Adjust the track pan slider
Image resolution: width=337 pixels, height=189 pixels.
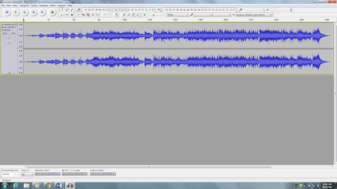click(9, 43)
